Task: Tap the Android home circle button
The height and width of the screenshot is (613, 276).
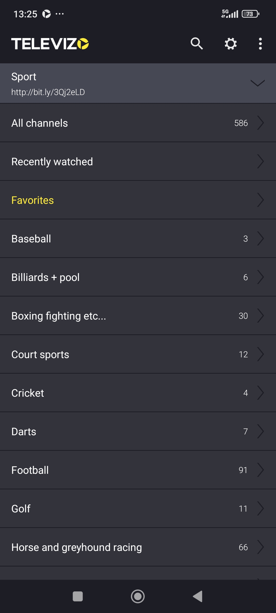Action: pos(138,597)
